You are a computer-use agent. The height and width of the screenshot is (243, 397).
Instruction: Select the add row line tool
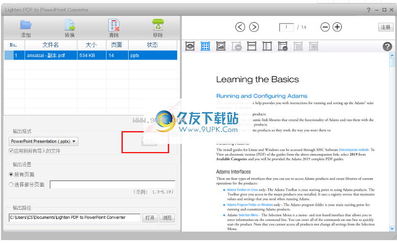coord(251,46)
